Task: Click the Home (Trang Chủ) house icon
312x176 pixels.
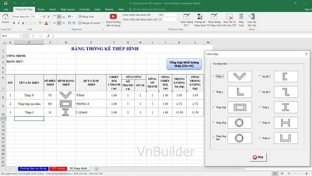Action: 5,17
